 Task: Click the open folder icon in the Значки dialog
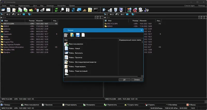pyautogui.click(x=72, y=35)
